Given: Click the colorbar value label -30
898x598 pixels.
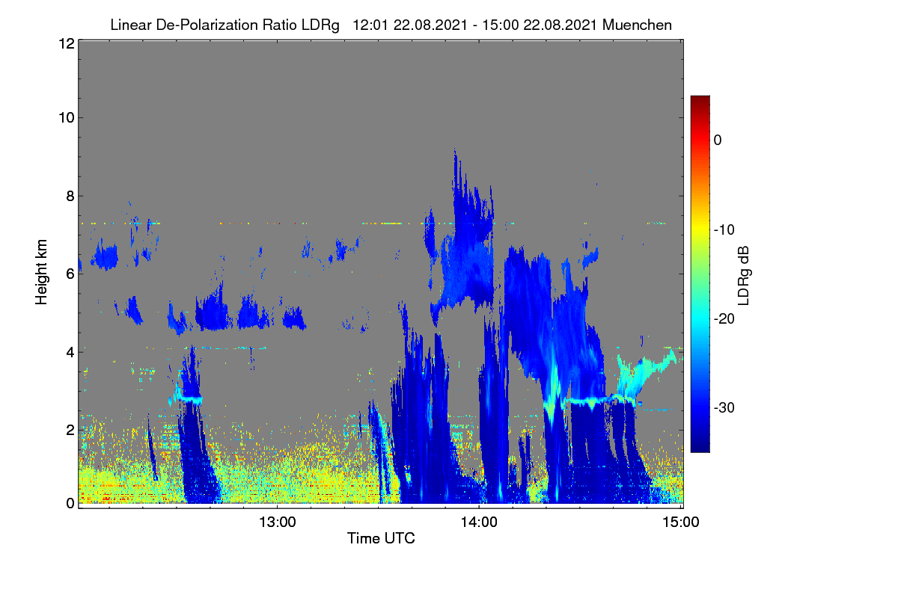Looking at the screenshot, I should pyautogui.click(x=724, y=407).
